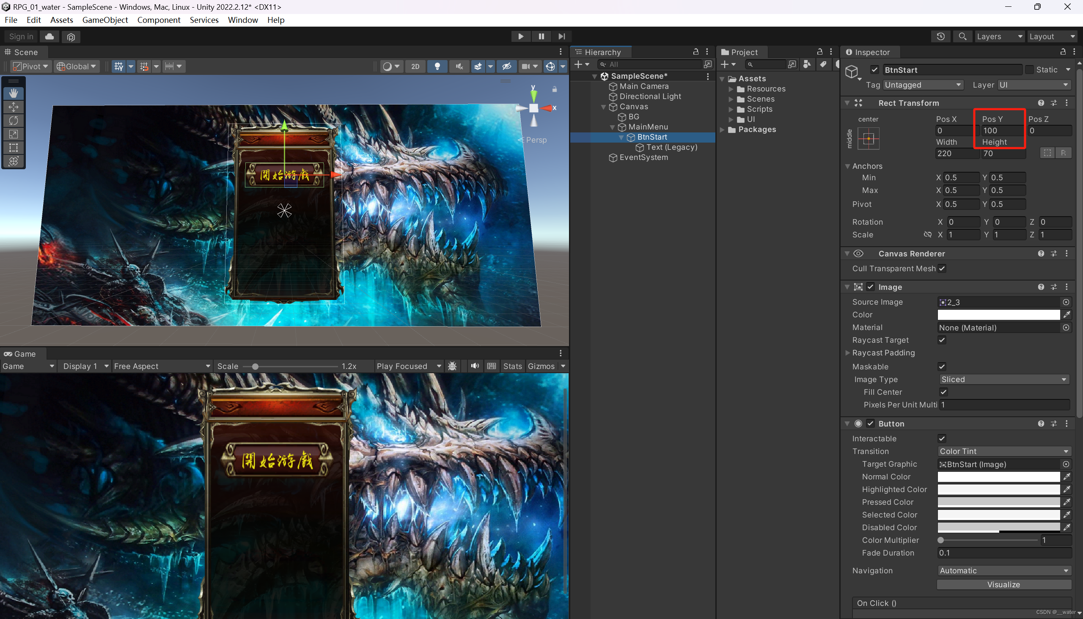Open the Rect Transform anchor presets box

click(869, 139)
